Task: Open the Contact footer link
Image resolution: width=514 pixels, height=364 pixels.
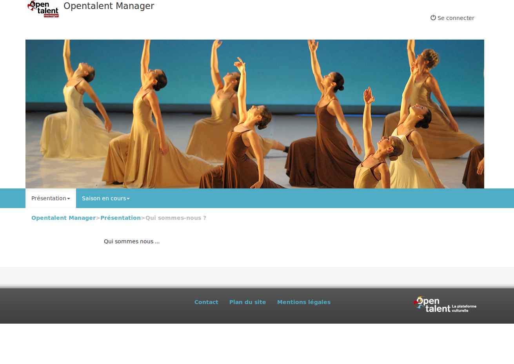Action: (206, 302)
